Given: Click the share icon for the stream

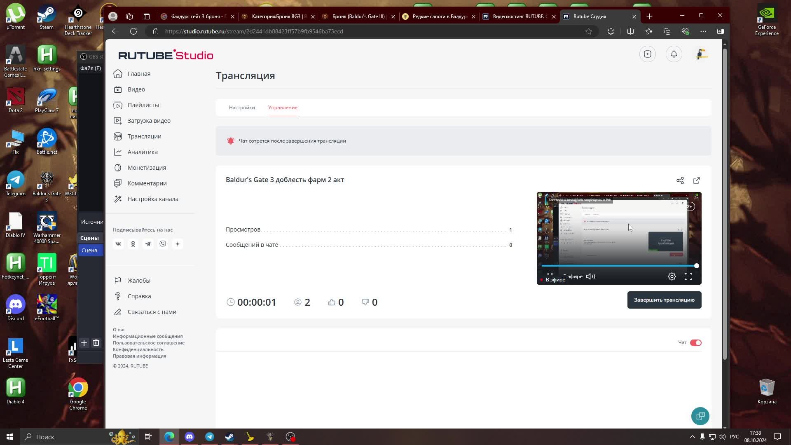Looking at the screenshot, I should coord(680,180).
